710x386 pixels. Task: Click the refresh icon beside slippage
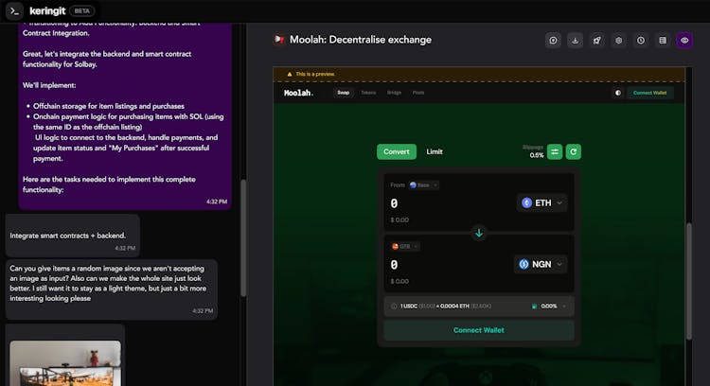click(573, 151)
